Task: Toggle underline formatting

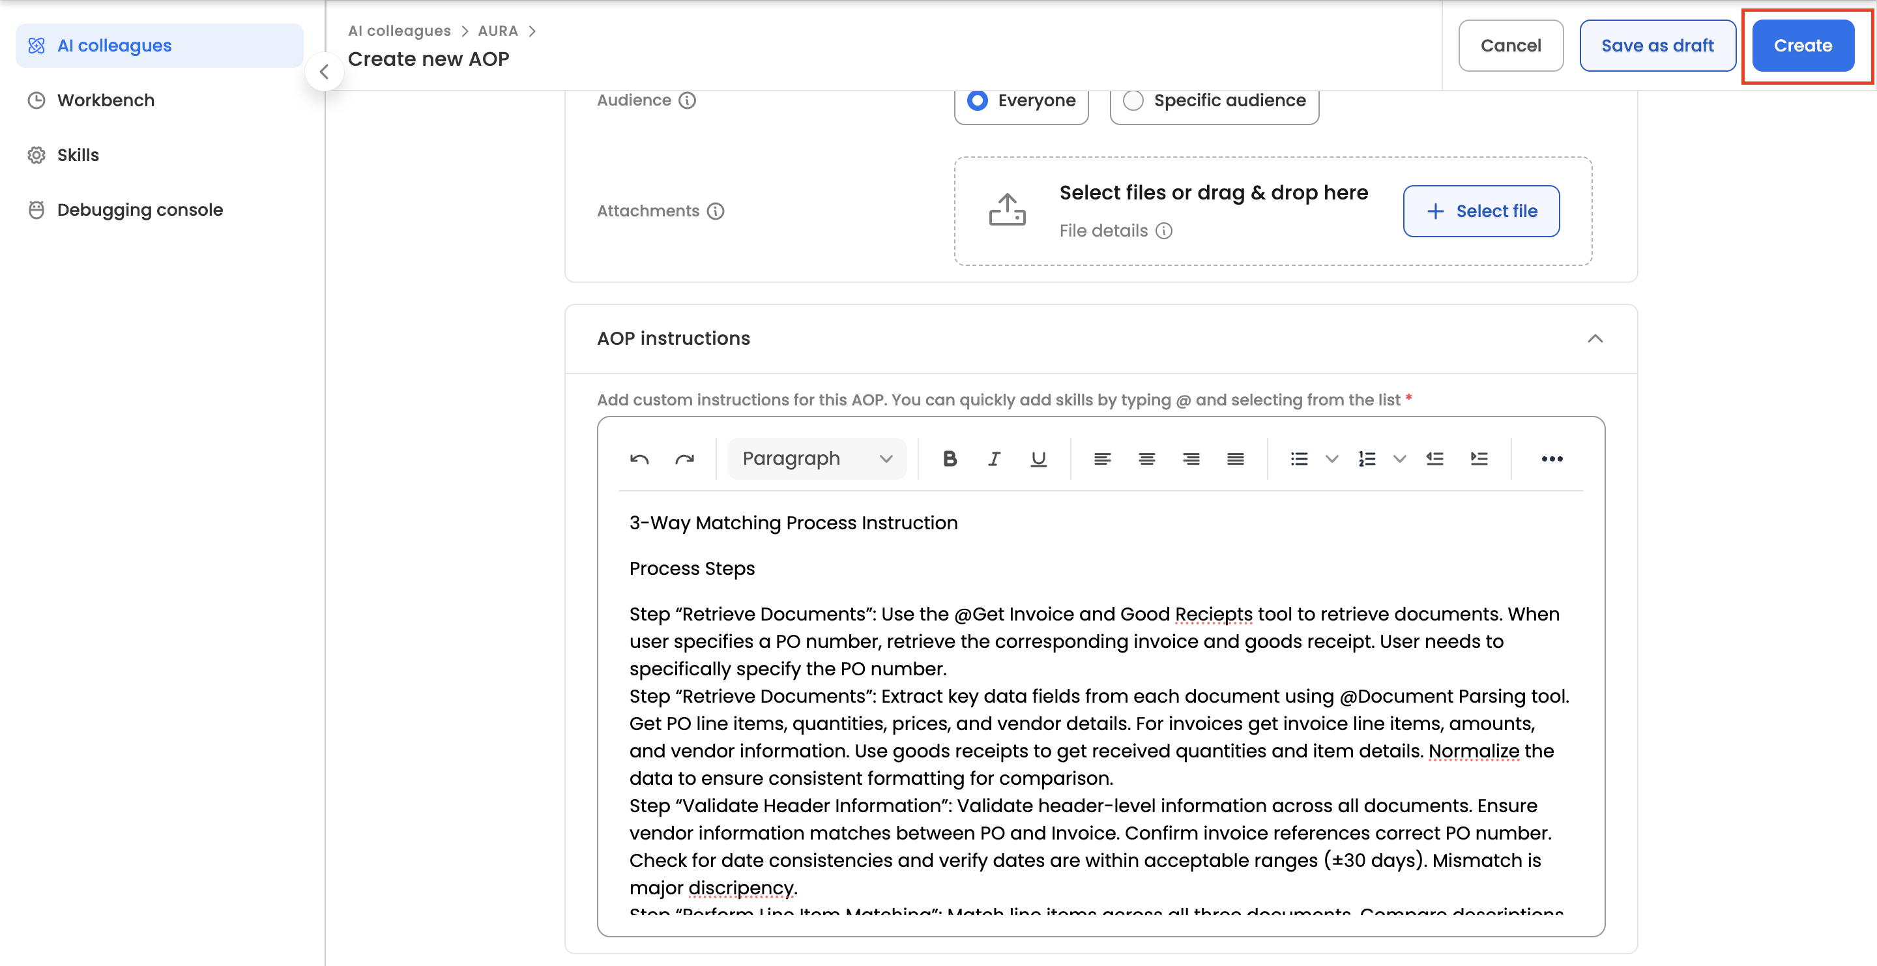Action: coord(1038,459)
